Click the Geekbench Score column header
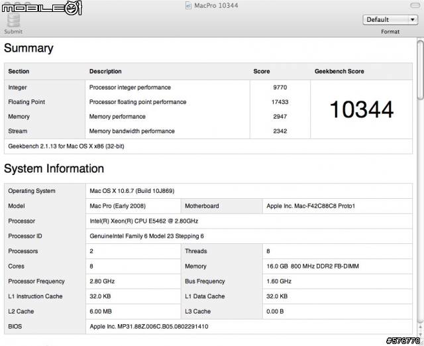Screen dimensions: 424x346 (x=339, y=72)
